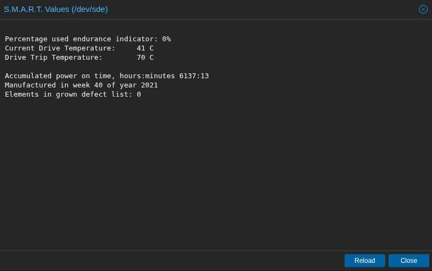Click the Accumulated power on time label

pyautogui.click(x=60, y=76)
